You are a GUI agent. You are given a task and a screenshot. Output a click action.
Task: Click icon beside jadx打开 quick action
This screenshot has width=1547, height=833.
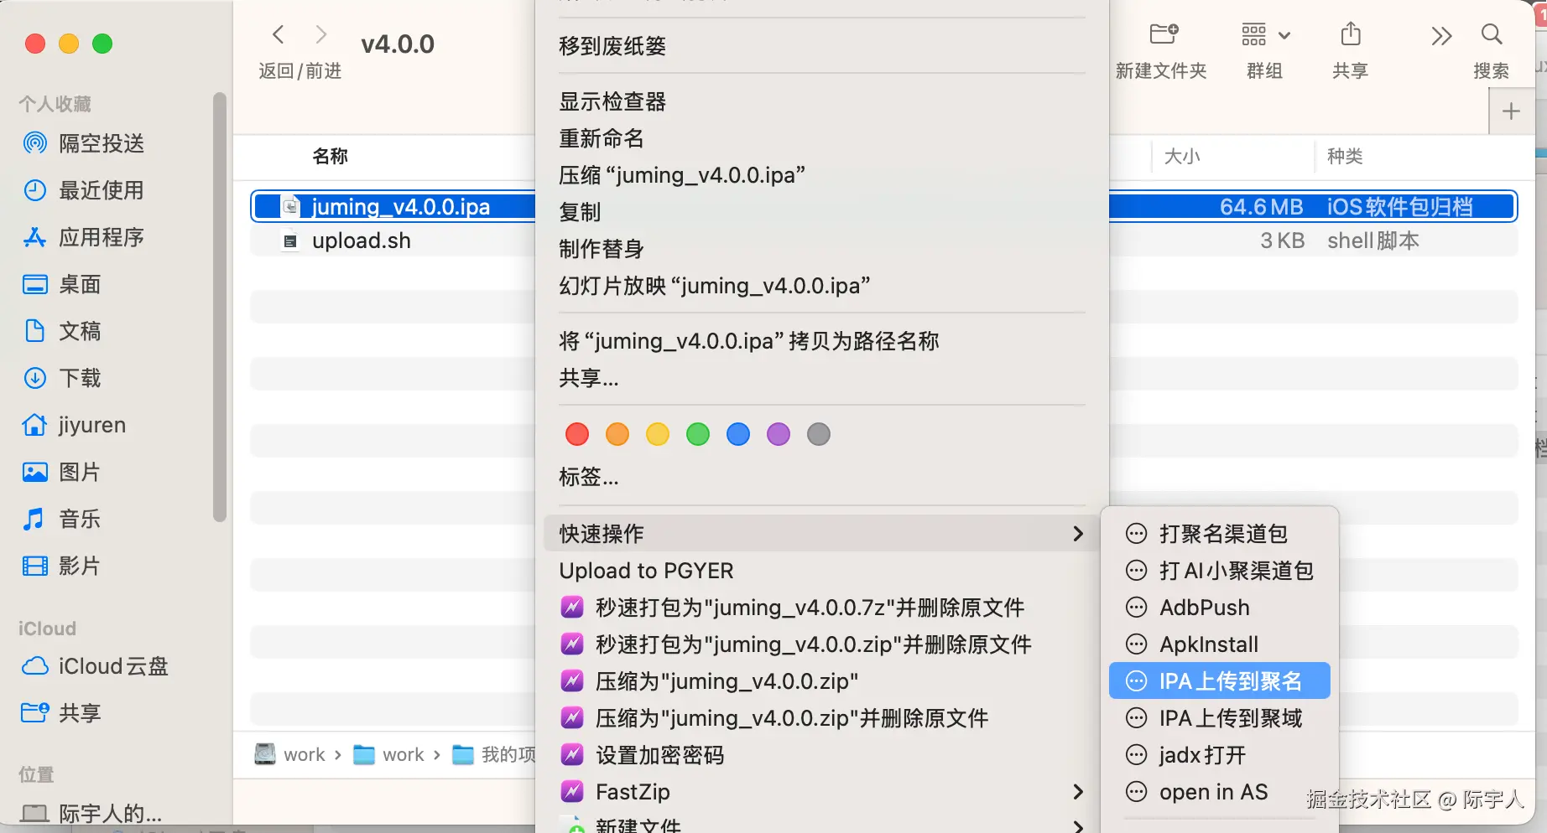(x=1136, y=755)
